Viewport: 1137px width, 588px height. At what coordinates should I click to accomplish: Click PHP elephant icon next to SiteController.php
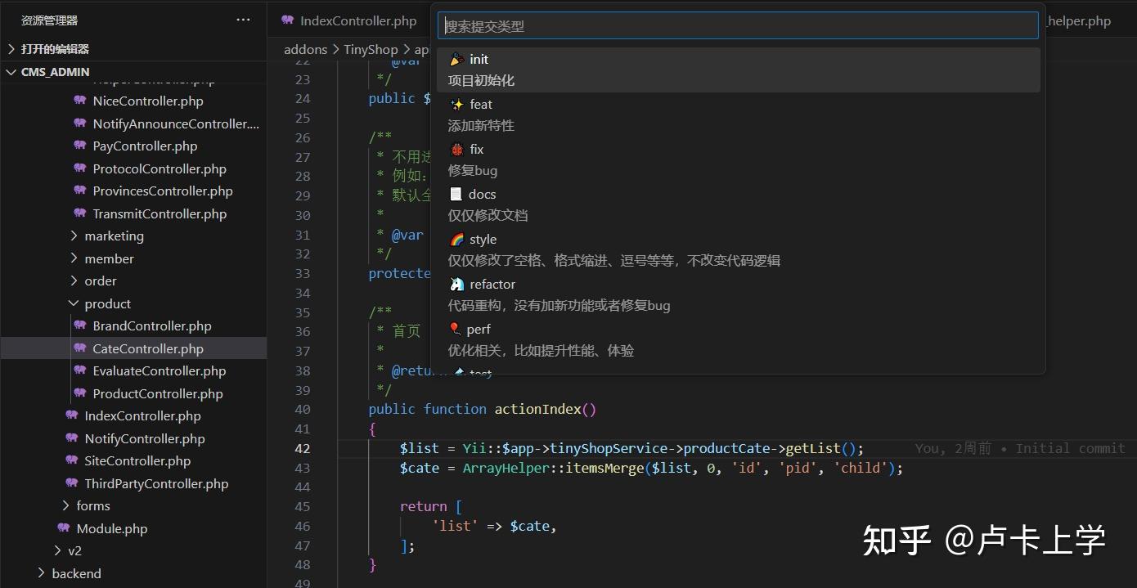point(71,460)
